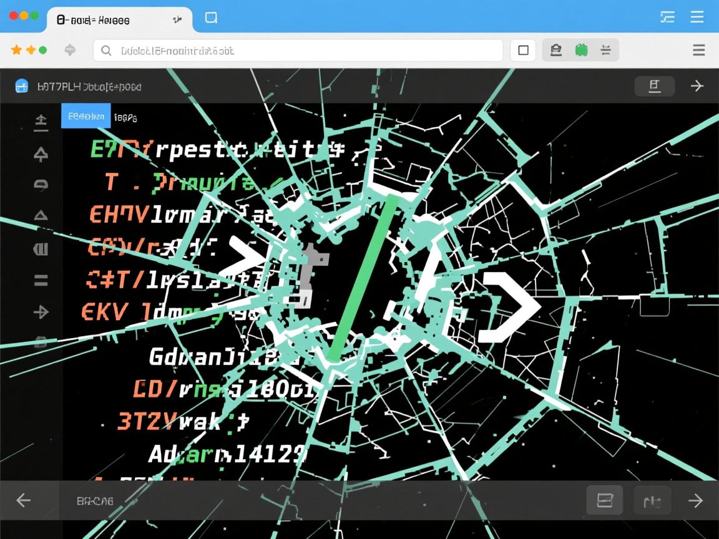Click the back arrow in the bottom bar
The image size is (719, 539).
[x=23, y=500]
